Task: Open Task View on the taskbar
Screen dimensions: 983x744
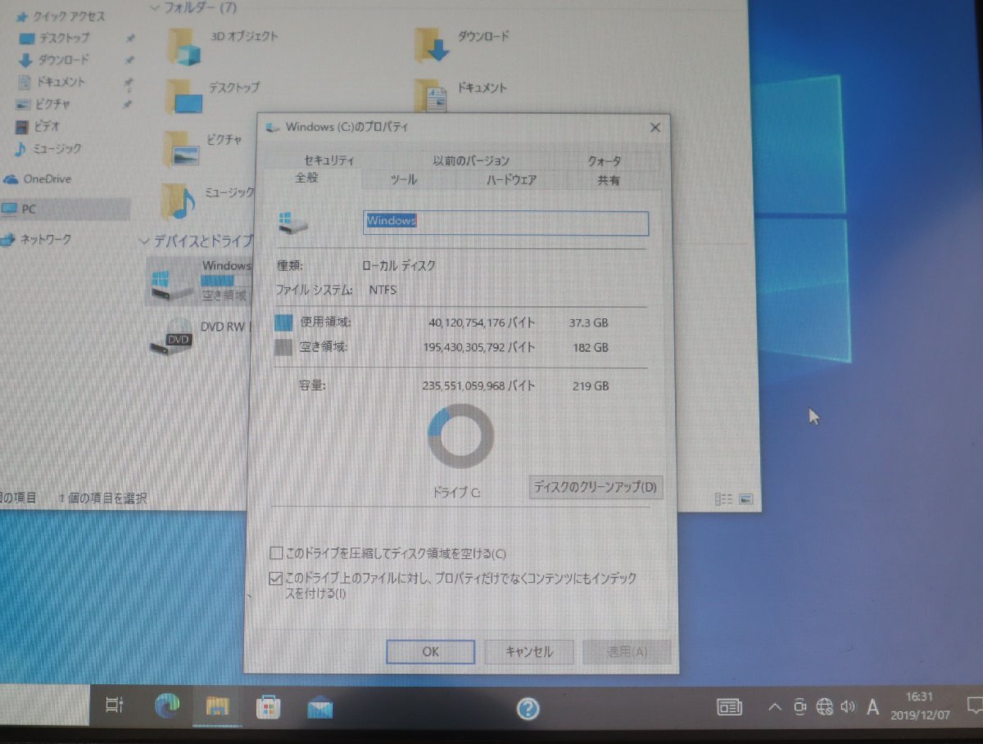Action: click(x=116, y=706)
